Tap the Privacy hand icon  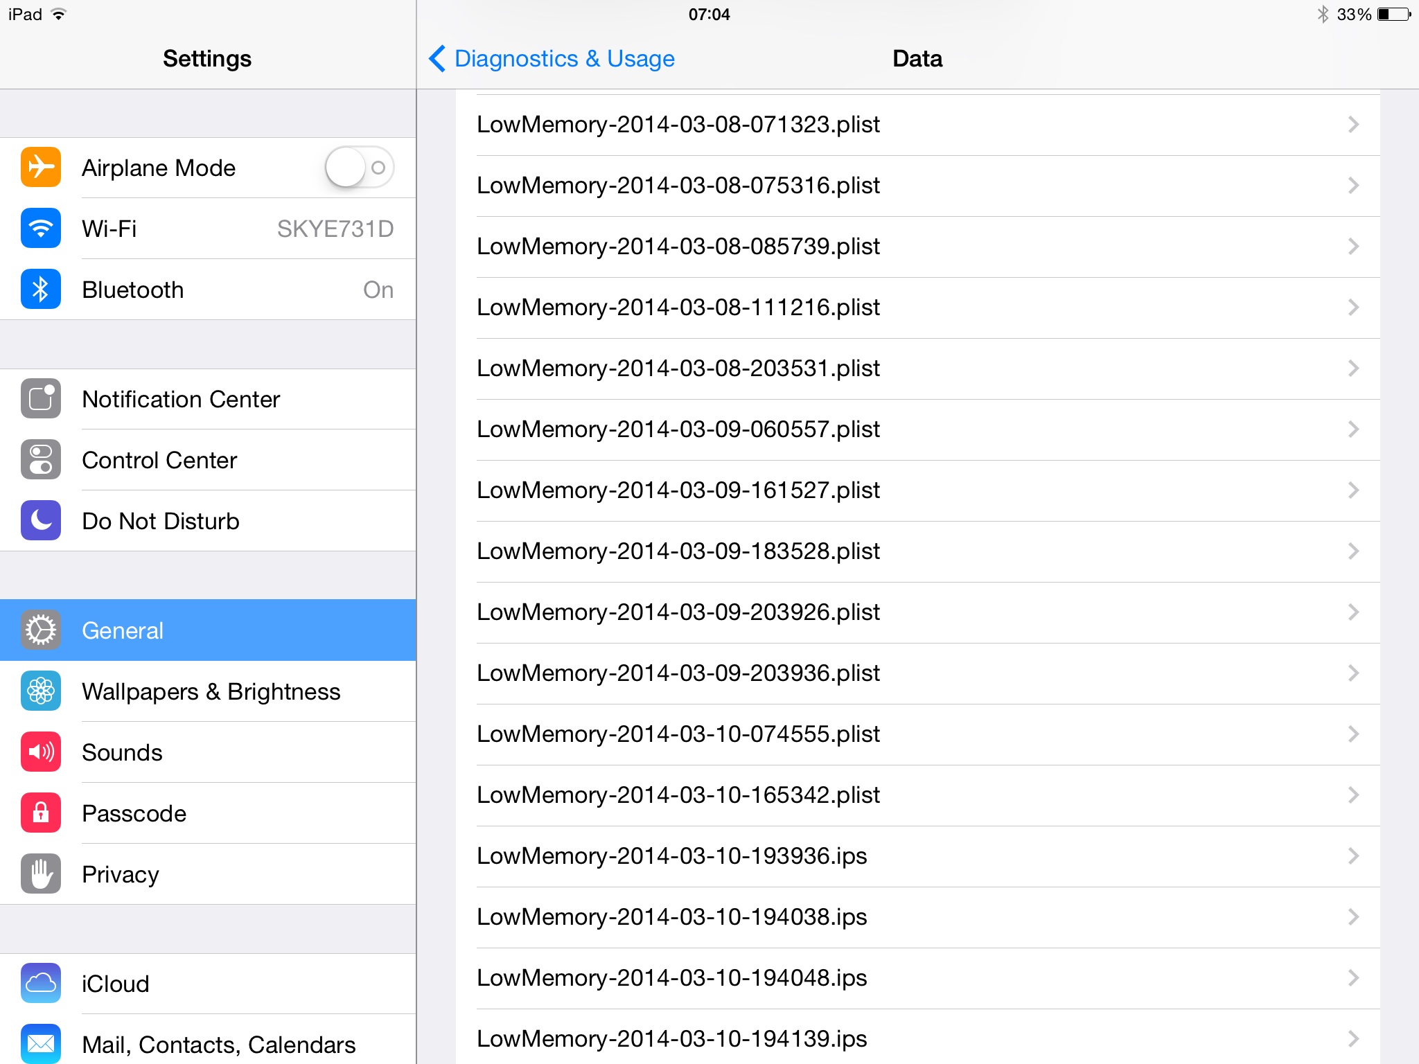(41, 874)
